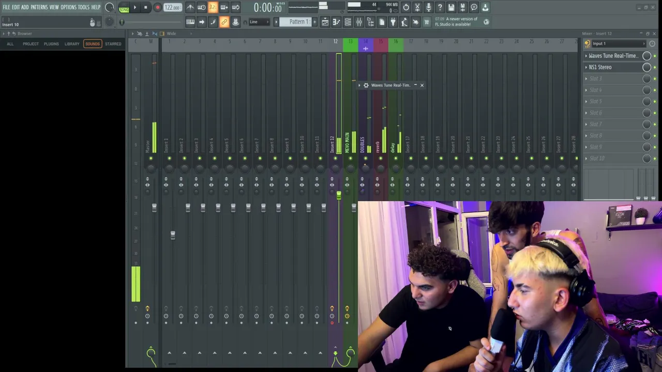Toggle the Slot 4 enable LED
This screenshot has width=662, height=372.
[655, 90]
